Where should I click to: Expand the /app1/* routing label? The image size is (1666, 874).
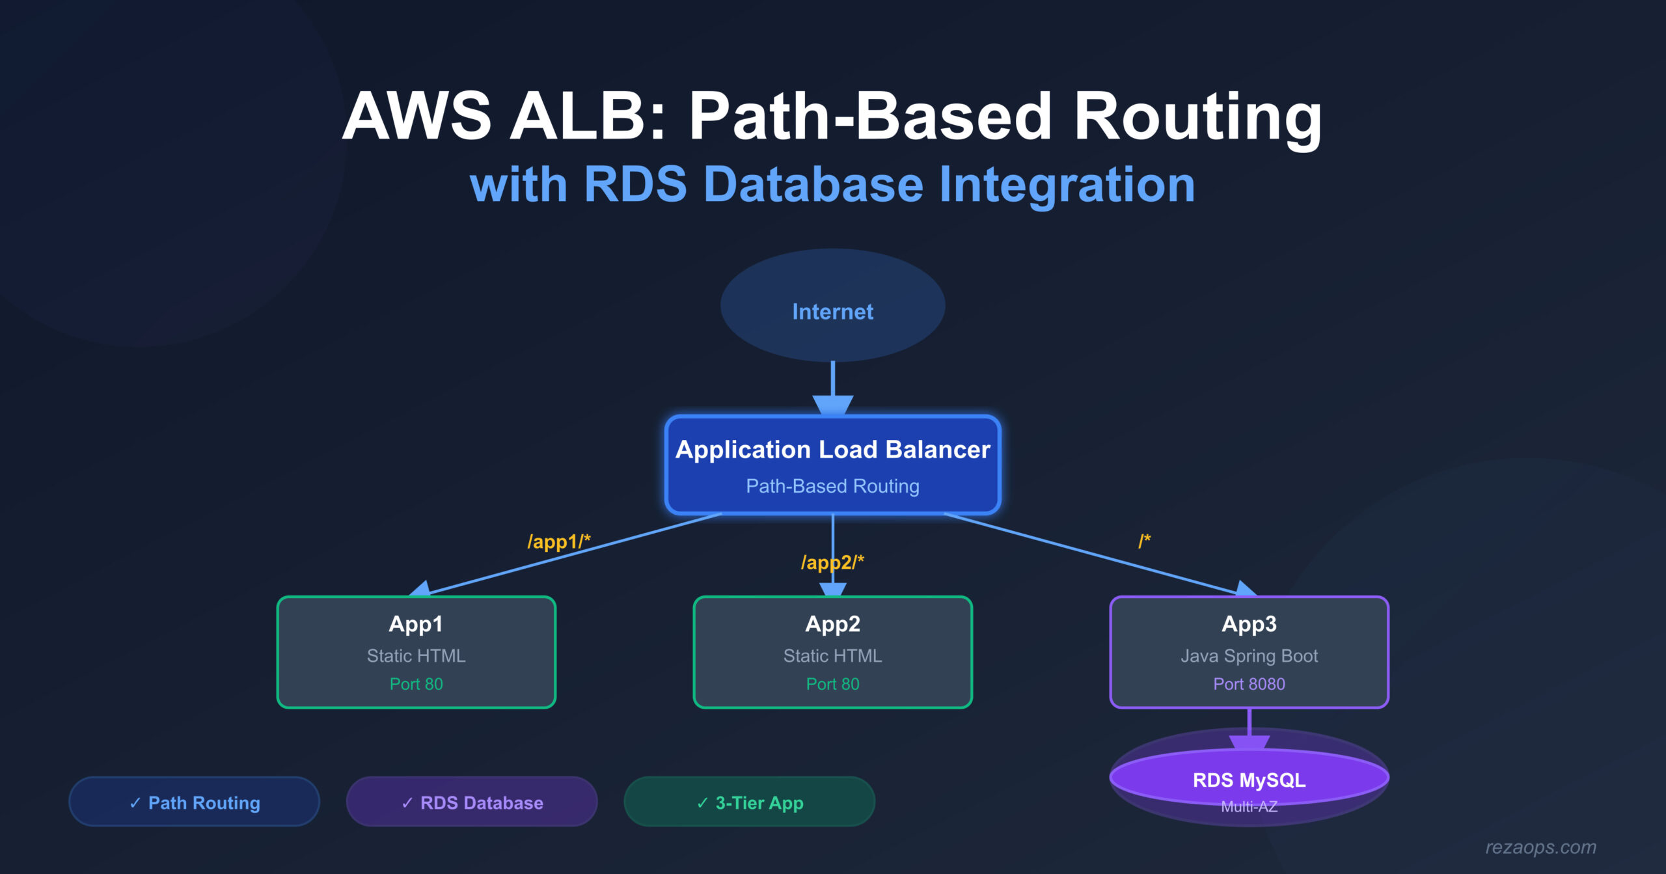[560, 541]
